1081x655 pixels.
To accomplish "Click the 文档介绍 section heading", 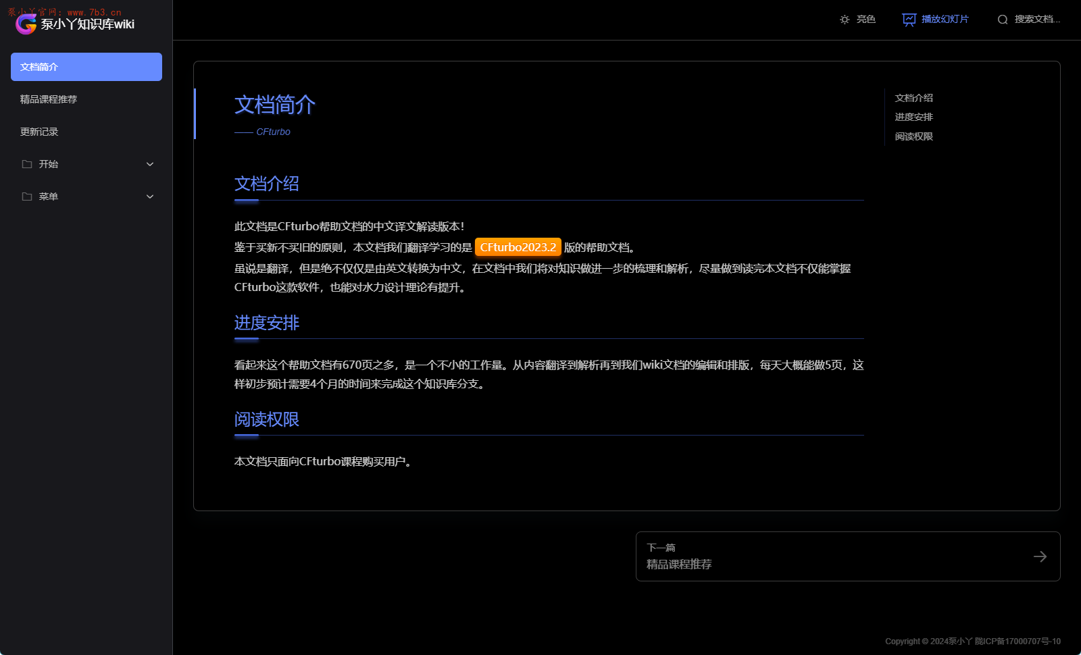I will 267,184.
